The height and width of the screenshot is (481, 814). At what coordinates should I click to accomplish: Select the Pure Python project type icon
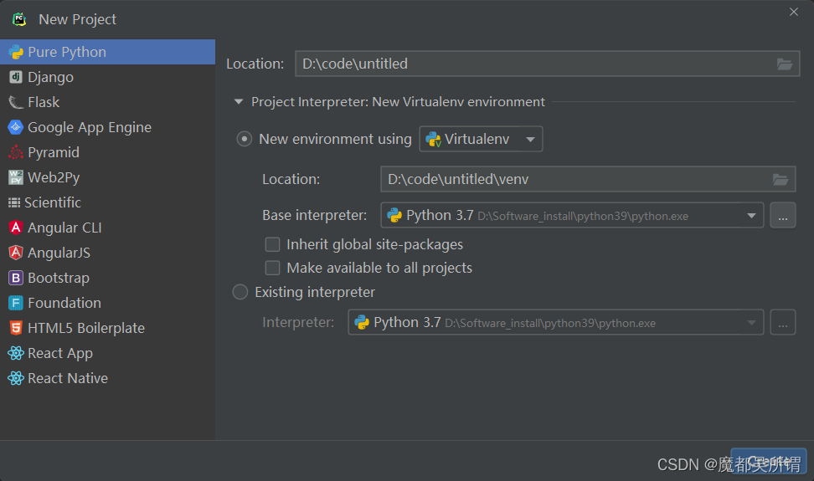pyautogui.click(x=16, y=52)
